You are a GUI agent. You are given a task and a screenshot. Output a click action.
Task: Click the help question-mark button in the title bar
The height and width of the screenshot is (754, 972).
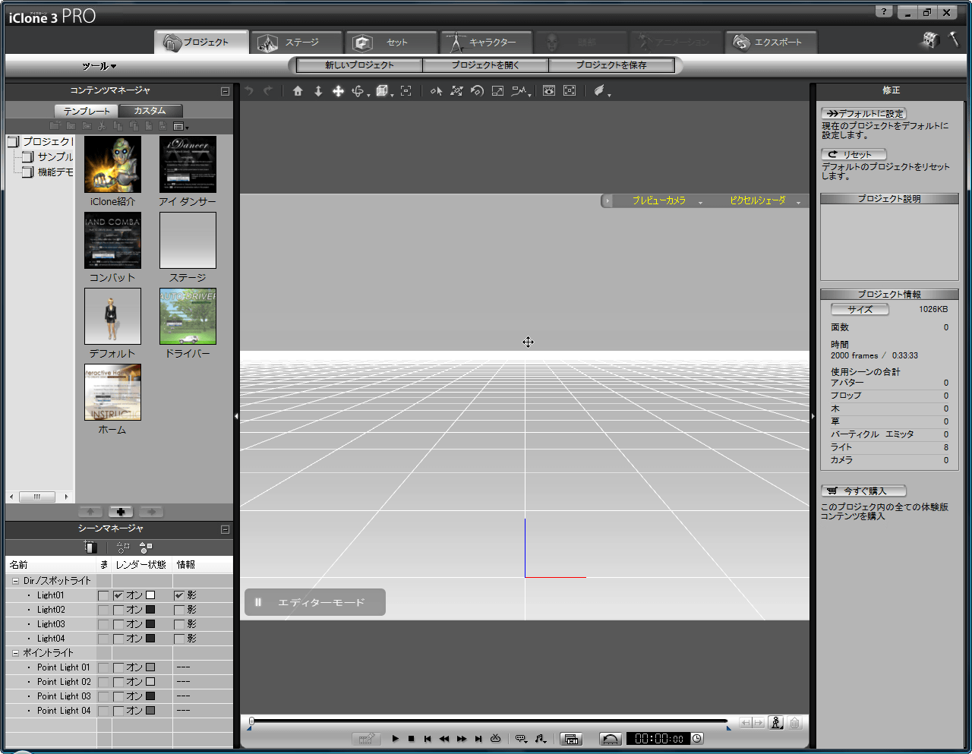[x=884, y=12]
